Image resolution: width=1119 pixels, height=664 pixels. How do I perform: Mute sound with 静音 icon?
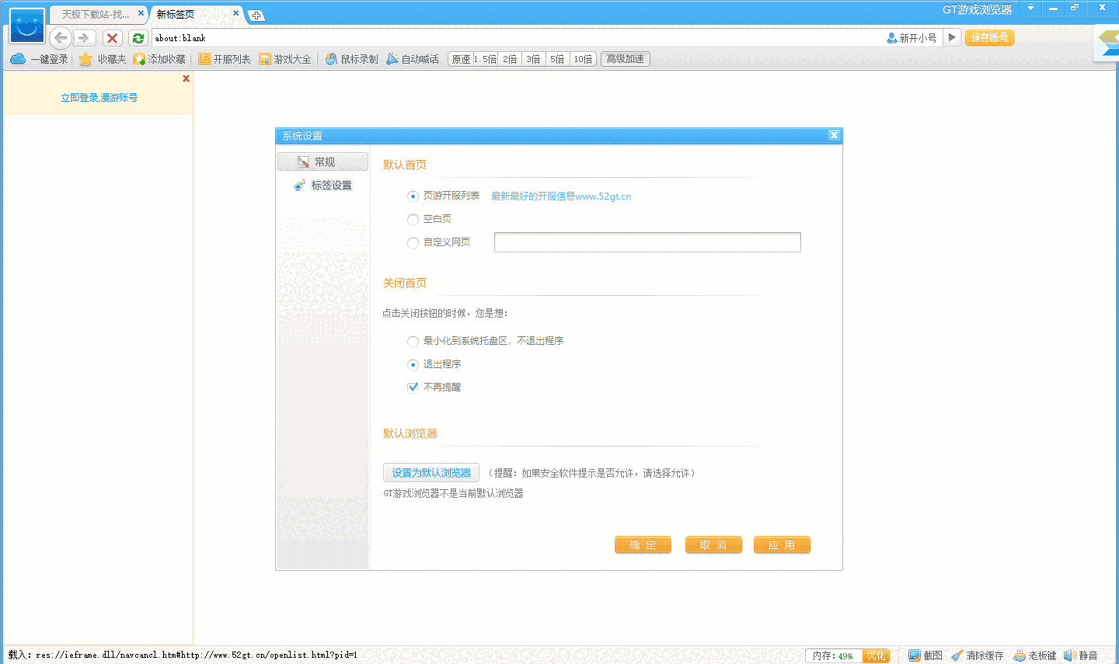click(1081, 655)
